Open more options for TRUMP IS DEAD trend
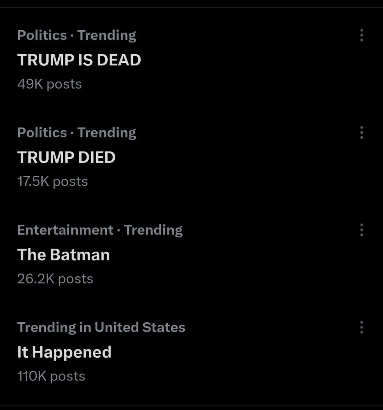Viewport: 383px width, 410px height. click(x=361, y=35)
